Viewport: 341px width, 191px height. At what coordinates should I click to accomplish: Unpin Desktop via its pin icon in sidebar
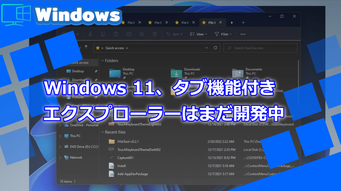click(96, 71)
